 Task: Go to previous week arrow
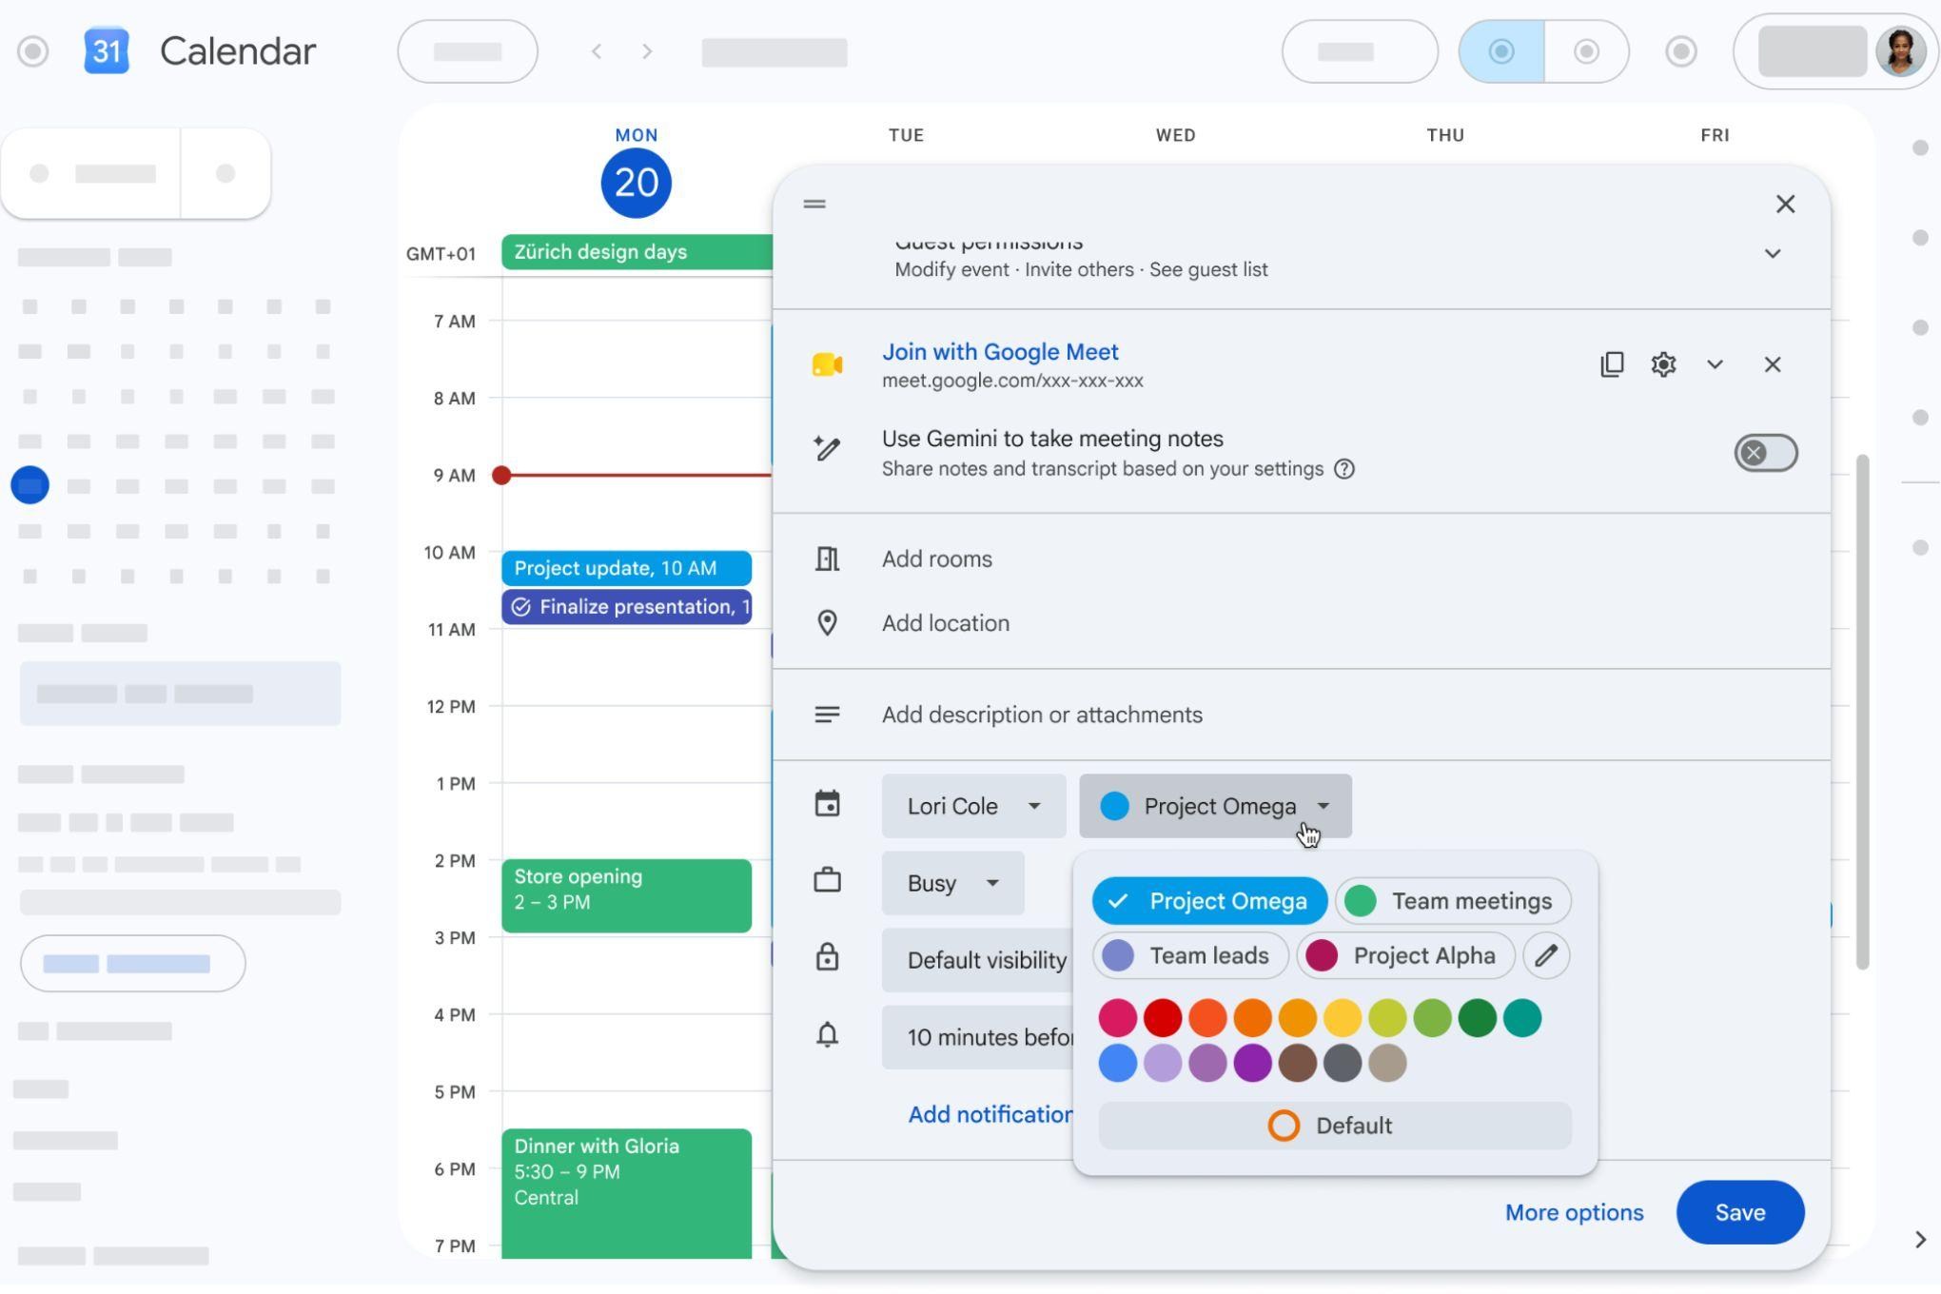(597, 51)
